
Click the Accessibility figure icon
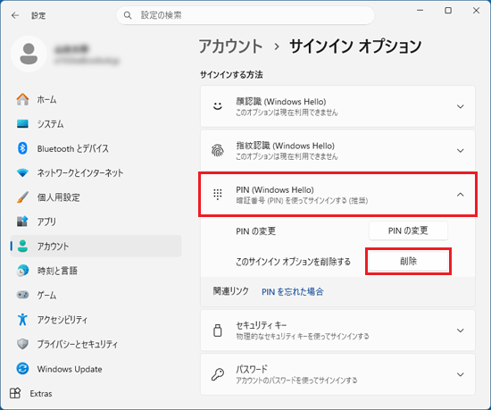click(22, 319)
